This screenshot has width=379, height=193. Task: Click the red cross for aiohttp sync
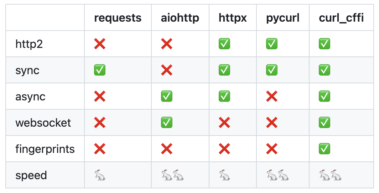pos(167,70)
